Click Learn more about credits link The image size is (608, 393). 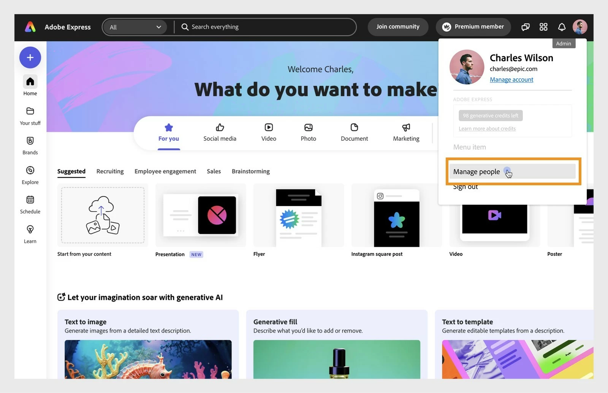tap(487, 129)
